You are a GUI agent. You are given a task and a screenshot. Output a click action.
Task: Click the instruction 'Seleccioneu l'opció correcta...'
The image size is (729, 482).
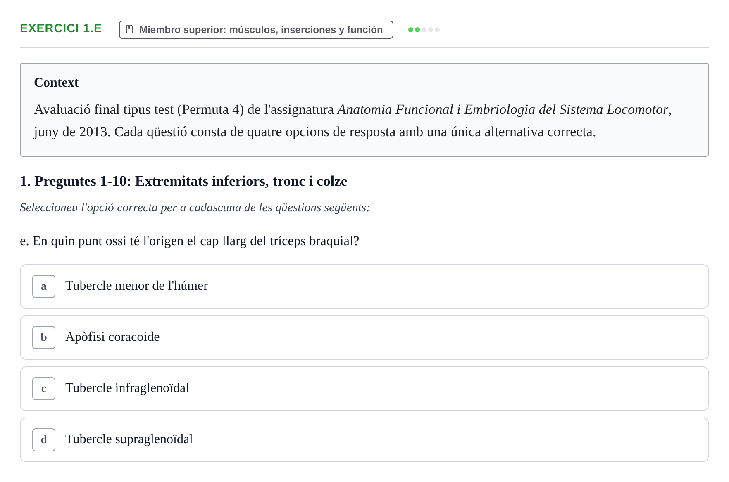pos(195,208)
